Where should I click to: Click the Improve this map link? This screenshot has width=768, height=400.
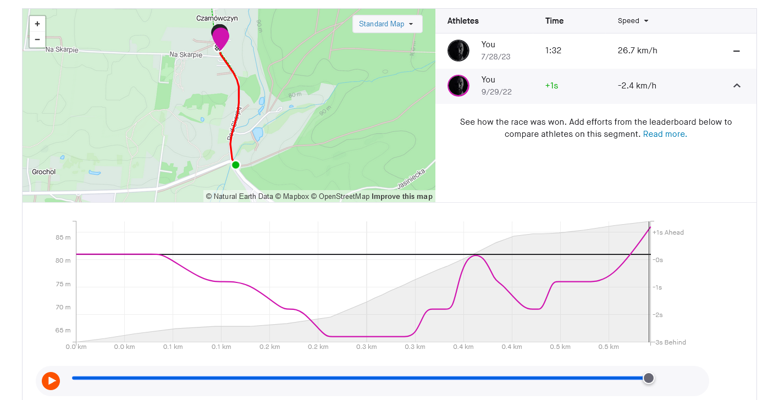point(402,197)
